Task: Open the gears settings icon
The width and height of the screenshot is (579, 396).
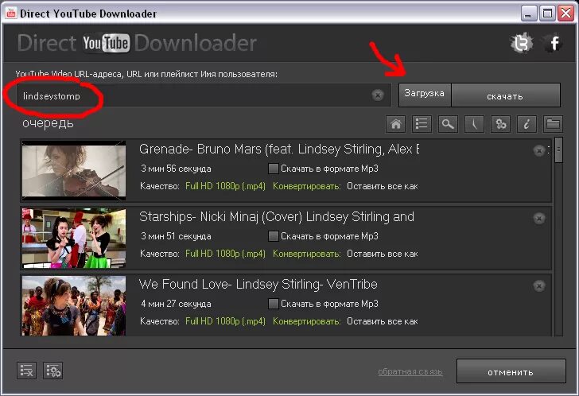Action: click(500, 123)
